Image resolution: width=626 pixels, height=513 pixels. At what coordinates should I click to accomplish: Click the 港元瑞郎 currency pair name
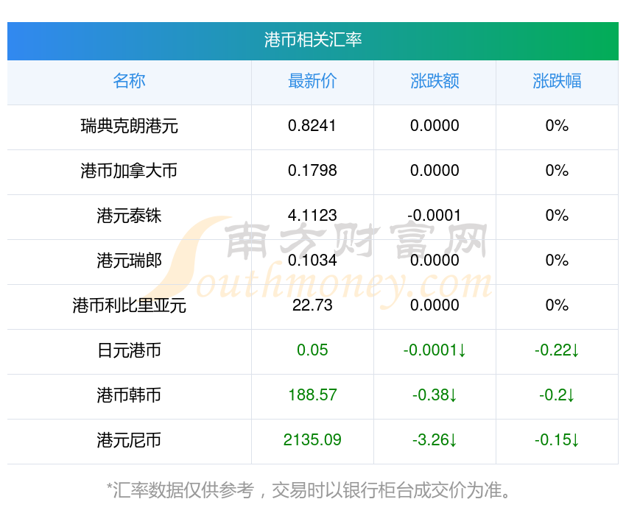(x=129, y=261)
